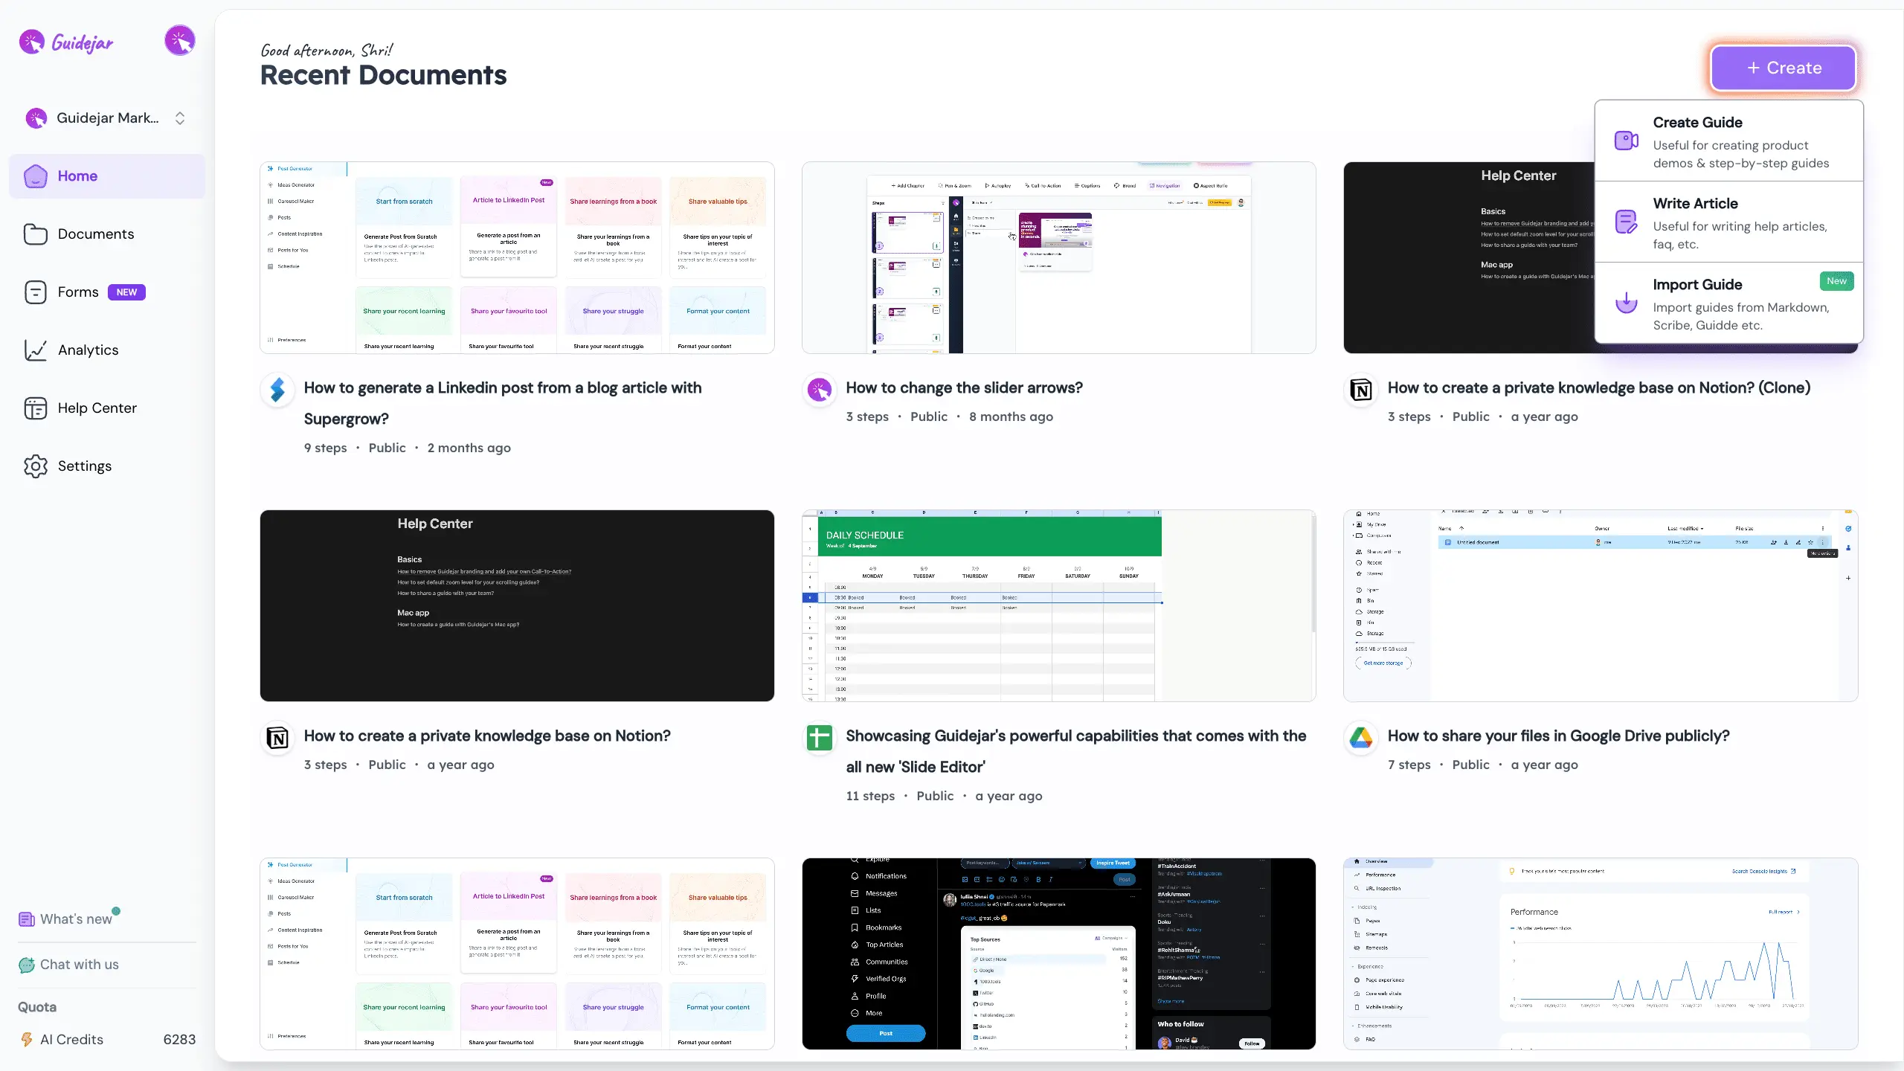Open the Analytics section

point(107,350)
